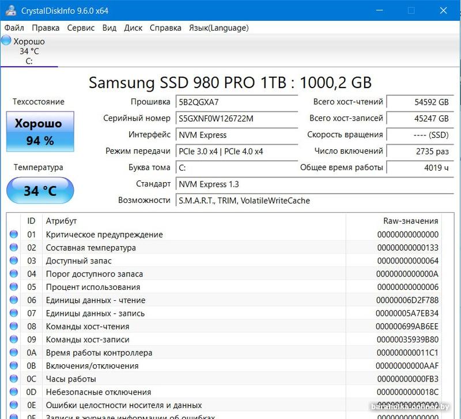This screenshot has width=461, height=419.
Task: Click total host reads value 54592 GB
Action: 420,102
